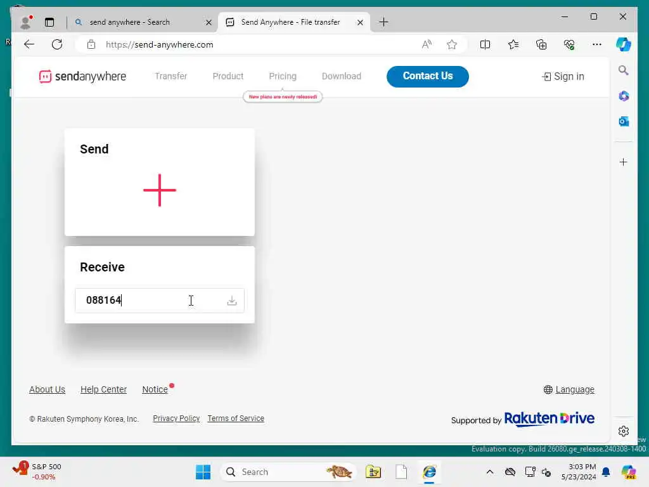
Task: Add files with the red plus icon
Action: point(160,190)
